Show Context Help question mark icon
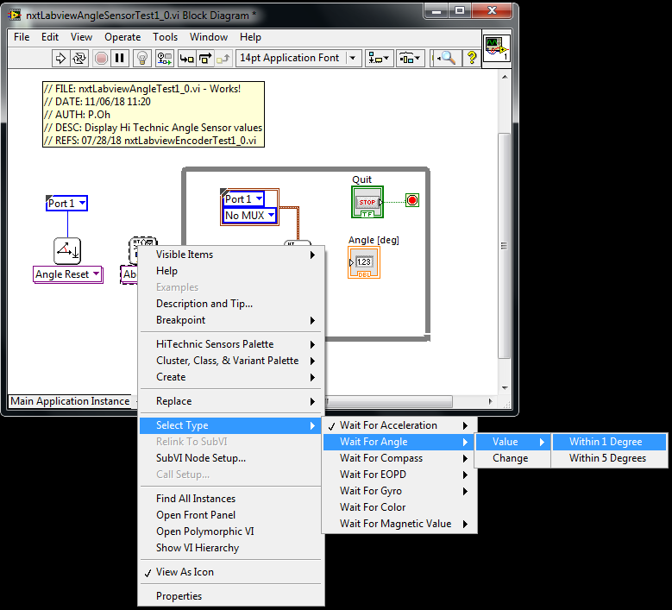 pos(472,58)
